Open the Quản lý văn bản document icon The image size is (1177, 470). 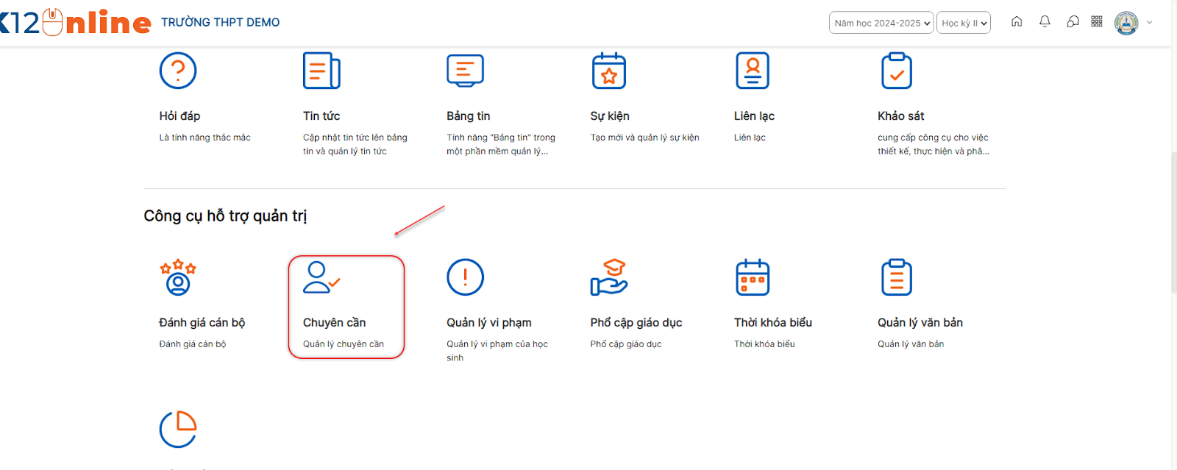click(x=896, y=277)
